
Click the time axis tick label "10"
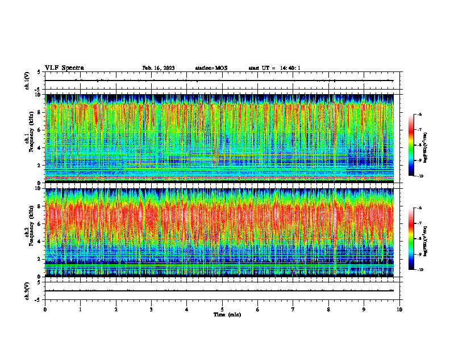(399, 310)
